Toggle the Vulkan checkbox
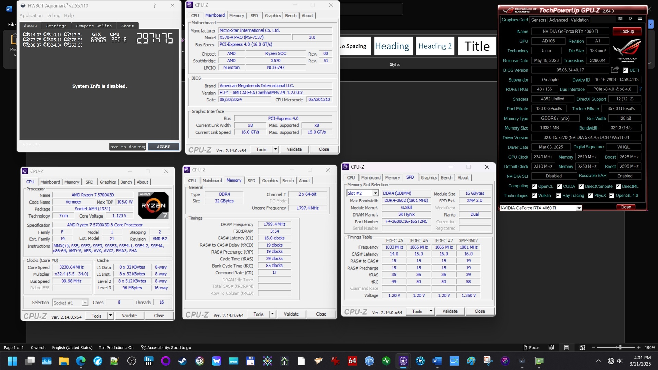 [534, 196]
